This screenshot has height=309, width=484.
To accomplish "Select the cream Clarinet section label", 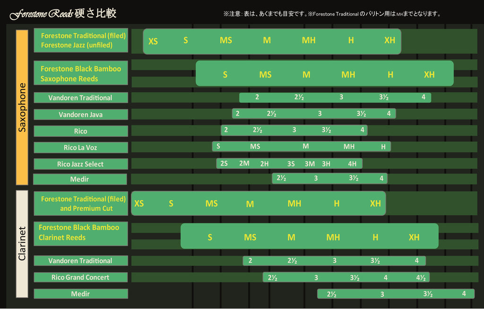I will (x=22, y=243).
